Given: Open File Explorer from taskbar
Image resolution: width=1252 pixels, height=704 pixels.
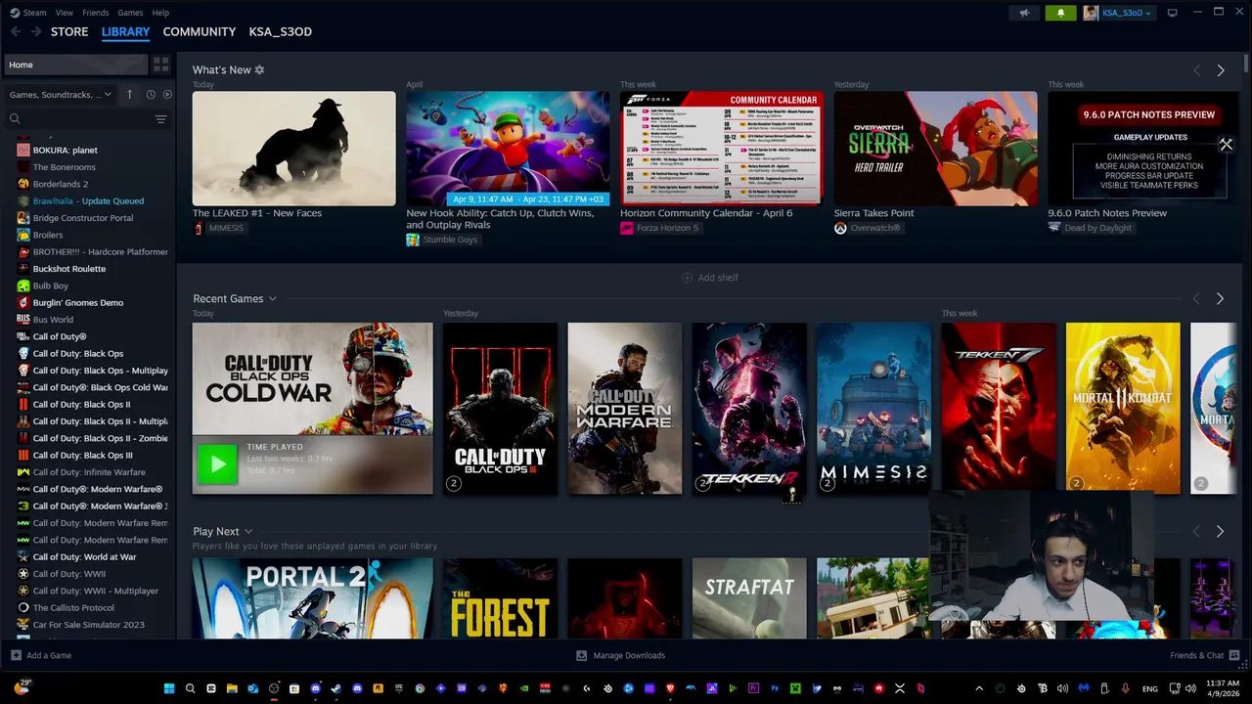Looking at the screenshot, I should (232, 688).
